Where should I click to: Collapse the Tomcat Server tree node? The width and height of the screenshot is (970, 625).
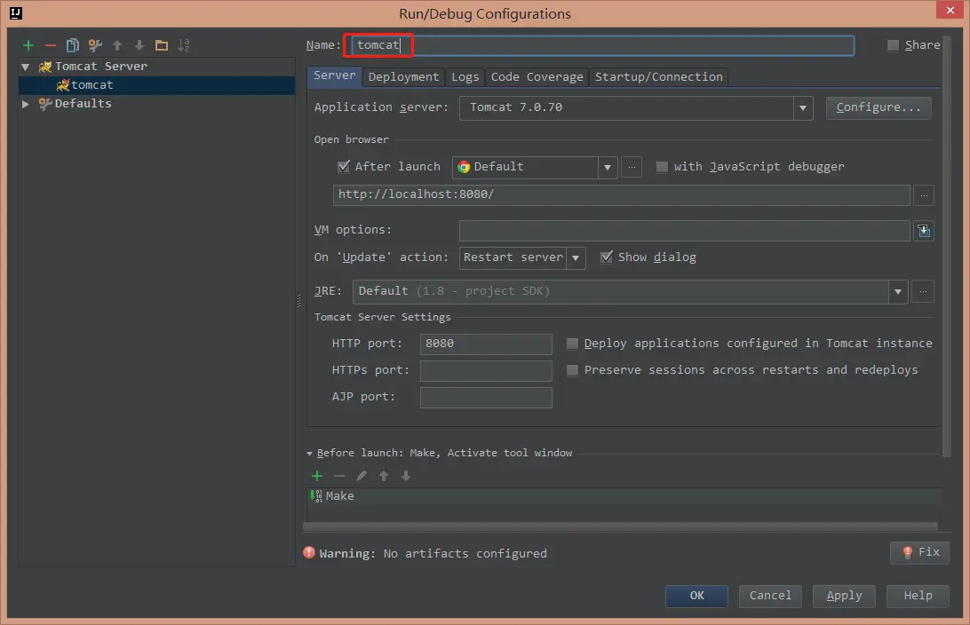coord(26,67)
